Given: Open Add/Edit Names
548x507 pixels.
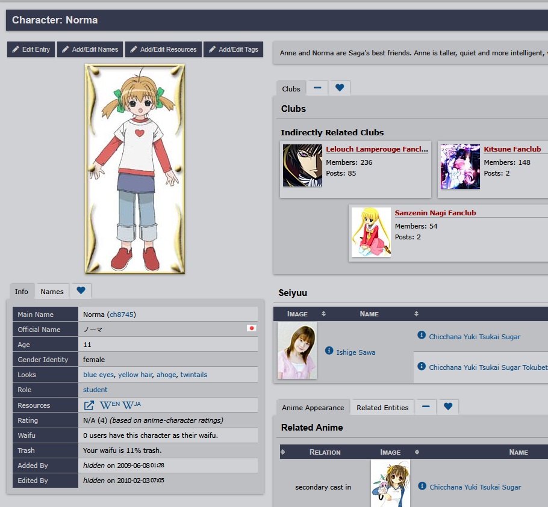Looking at the screenshot, I should [90, 49].
